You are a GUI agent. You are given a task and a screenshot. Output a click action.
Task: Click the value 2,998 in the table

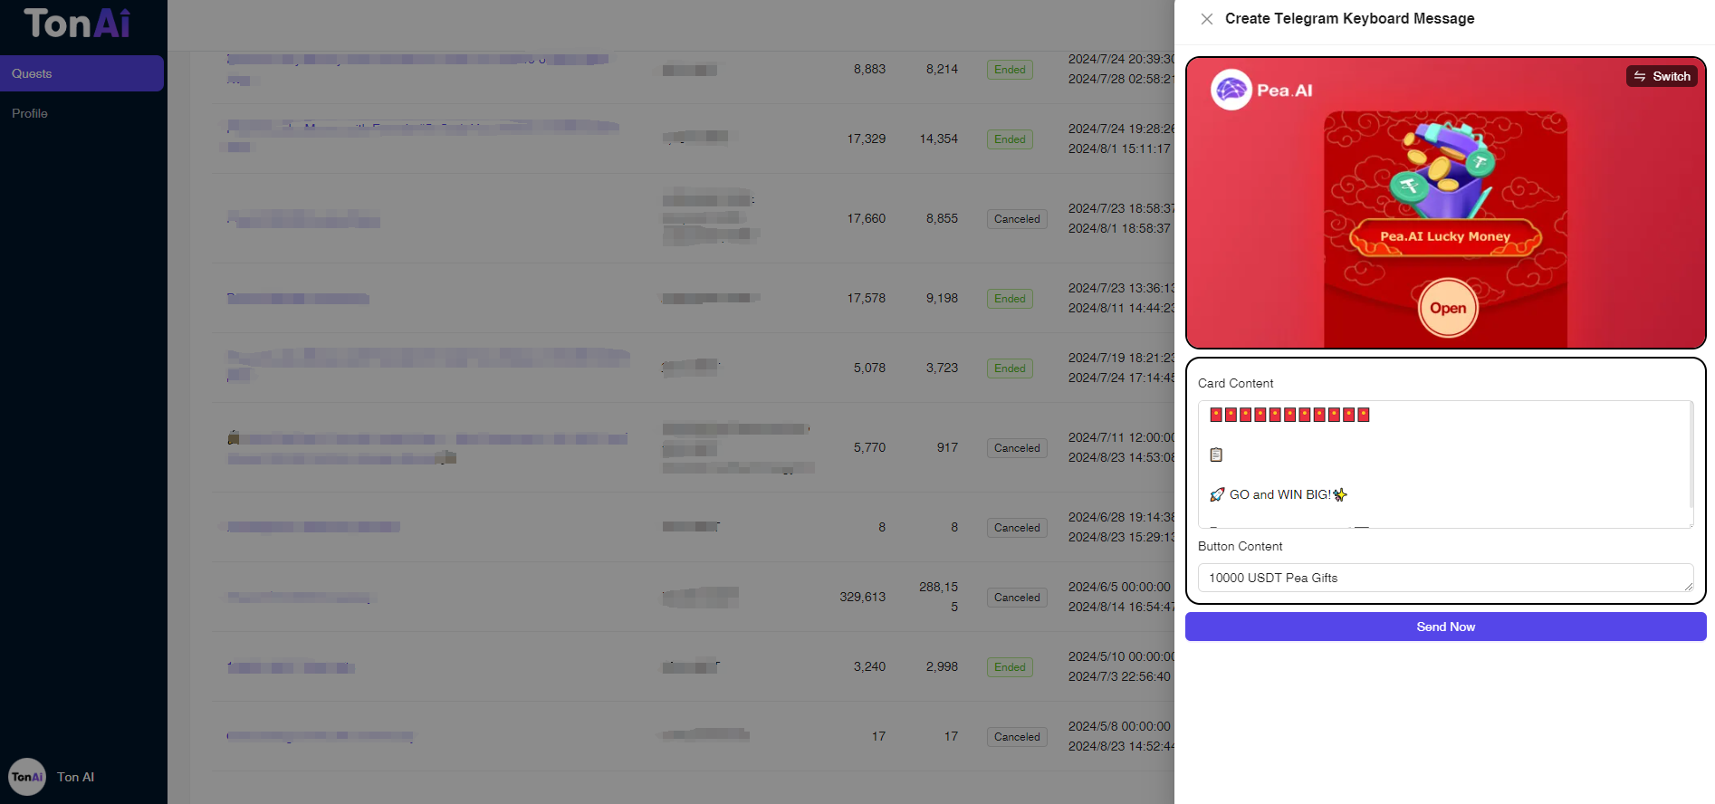(942, 666)
